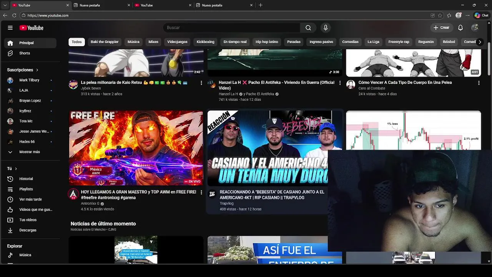Screen dimensions: 492x277
Task: Open Cómo Vencer A Cada Tipo De Cuerpo title
Action: (405, 83)
